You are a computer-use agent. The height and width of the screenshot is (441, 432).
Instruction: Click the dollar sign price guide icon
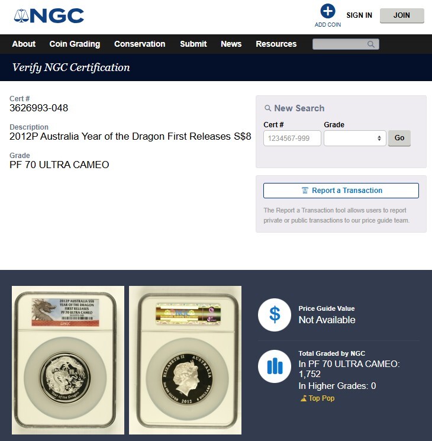coord(275,315)
